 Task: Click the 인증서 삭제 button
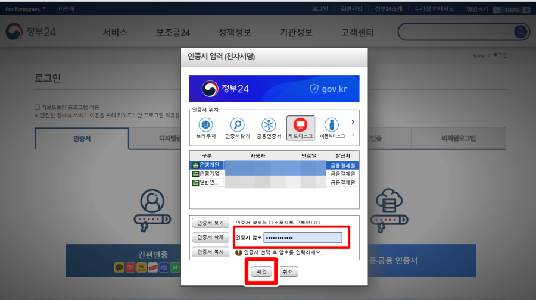210,237
